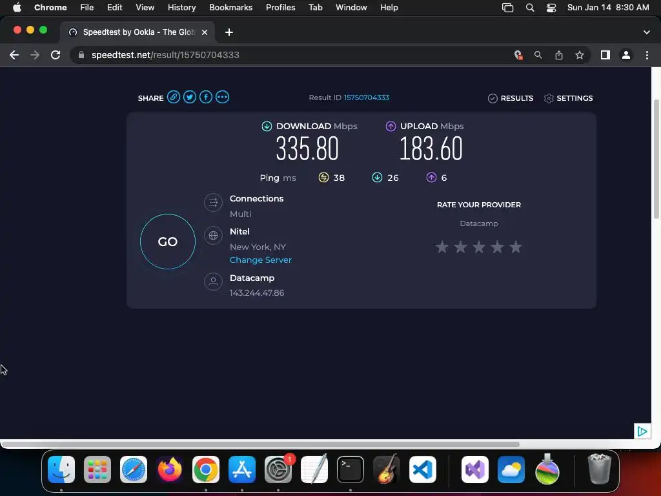Open the Chrome three-dot menu
661x496 pixels.
[647, 55]
